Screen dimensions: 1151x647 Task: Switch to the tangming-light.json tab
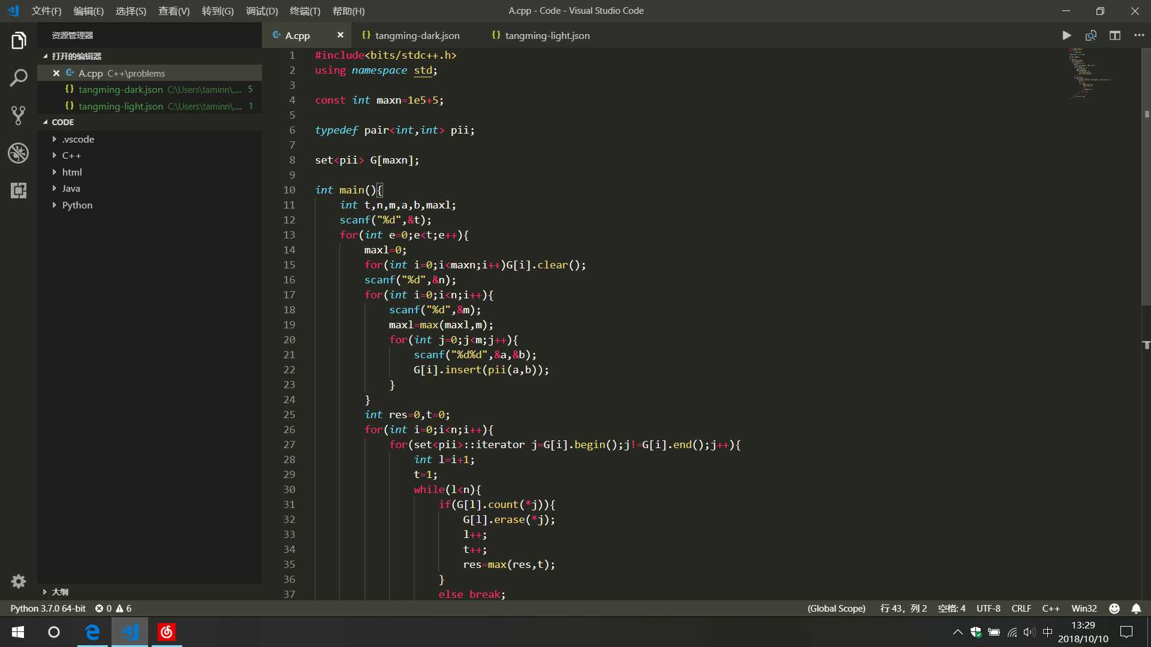[x=541, y=35]
